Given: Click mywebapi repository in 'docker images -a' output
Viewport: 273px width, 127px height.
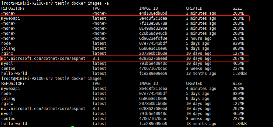Looking at the screenshot, I should click(x=11, y=18).
